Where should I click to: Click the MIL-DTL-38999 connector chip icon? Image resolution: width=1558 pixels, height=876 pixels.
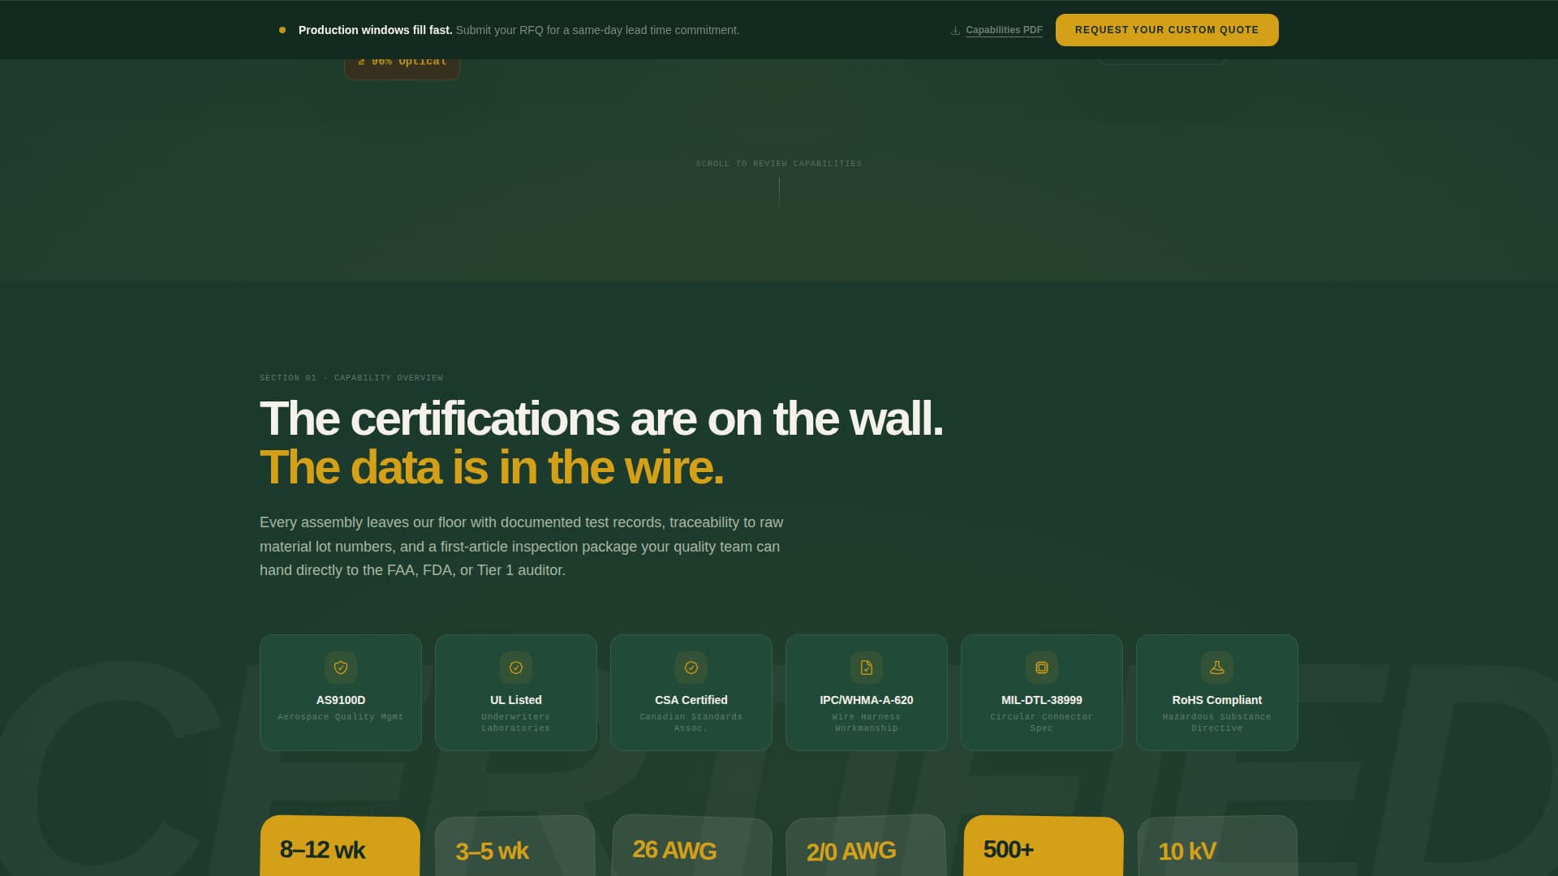pos(1041,668)
